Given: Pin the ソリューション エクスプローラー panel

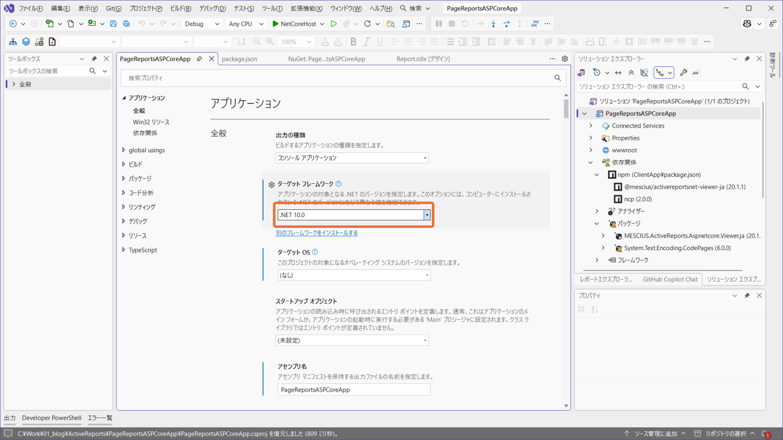Looking at the screenshot, I should 747,59.
